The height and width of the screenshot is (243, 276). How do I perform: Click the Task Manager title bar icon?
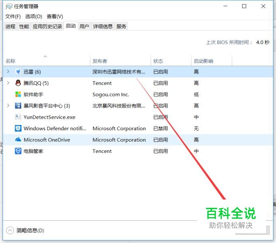pyautogui.click(x=9, y=6)
